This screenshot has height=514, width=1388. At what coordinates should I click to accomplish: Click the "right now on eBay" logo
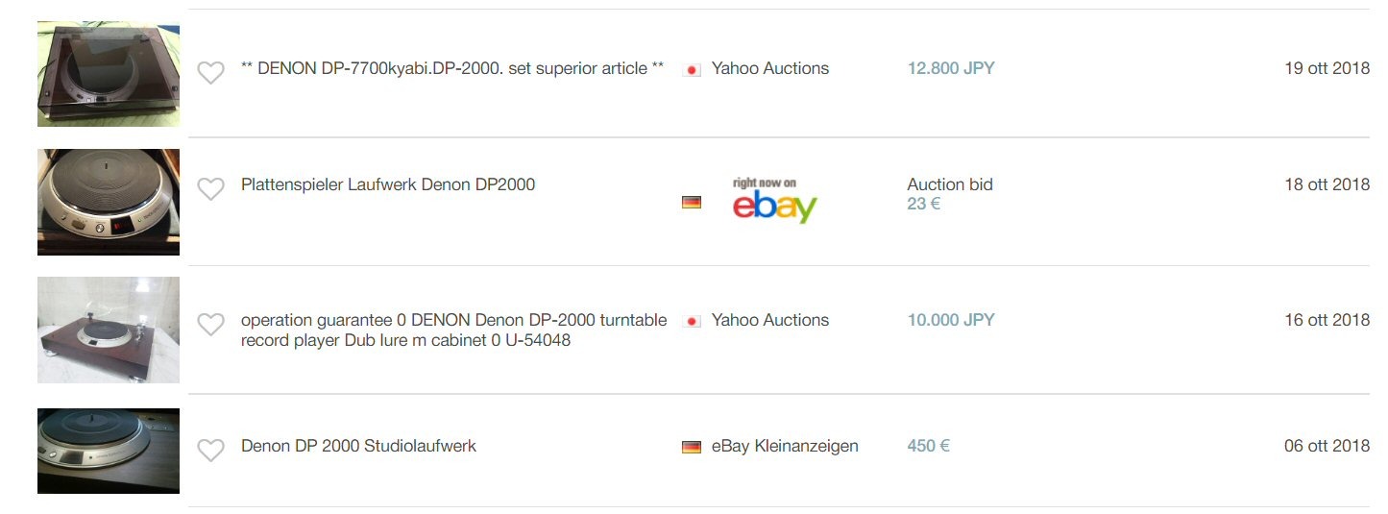(773, 201)
